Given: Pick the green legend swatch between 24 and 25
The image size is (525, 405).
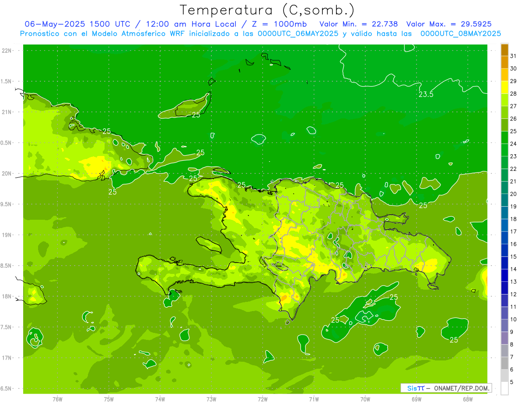Looking at the screenshot, I should point(504,138).
